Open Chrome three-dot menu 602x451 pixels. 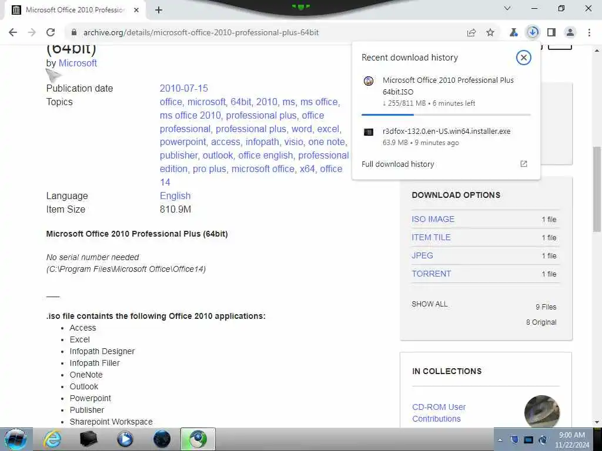coord(589,33)
